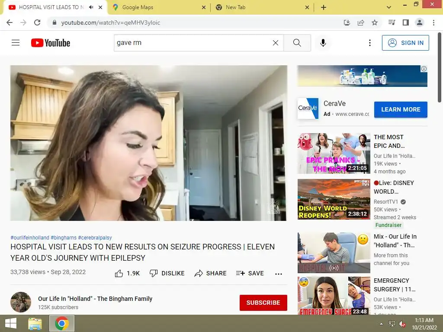This screenshot has height=332, width=443.
Task: Pause the video by clicking player
Action: click(x=149, y=143)
